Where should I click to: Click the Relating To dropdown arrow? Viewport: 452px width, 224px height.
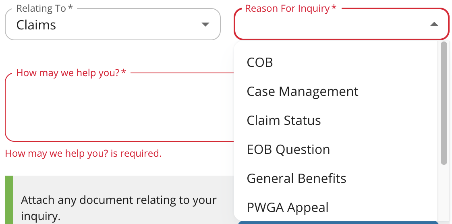click(x=205, y=25)
